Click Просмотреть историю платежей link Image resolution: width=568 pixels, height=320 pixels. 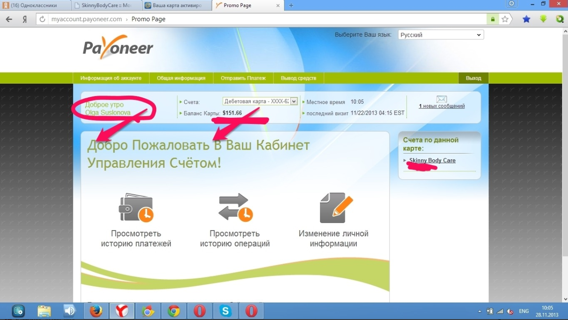(x=136, y=239)
